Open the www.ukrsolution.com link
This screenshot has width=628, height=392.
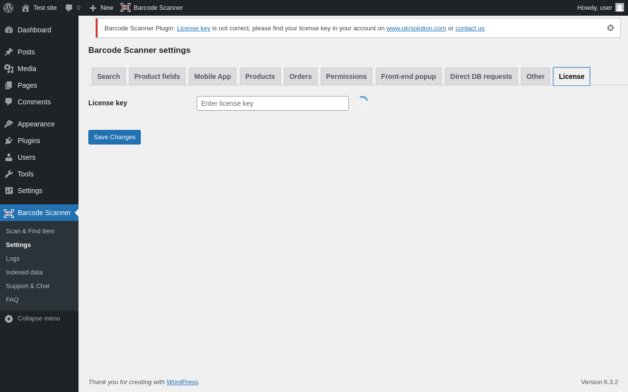pyautogui.click(x=416, y=28)
